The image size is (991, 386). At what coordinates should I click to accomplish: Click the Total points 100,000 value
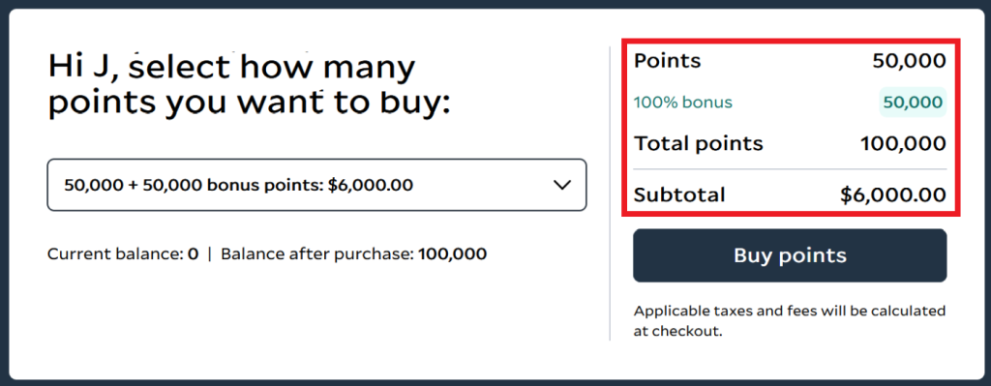point(903,144)
